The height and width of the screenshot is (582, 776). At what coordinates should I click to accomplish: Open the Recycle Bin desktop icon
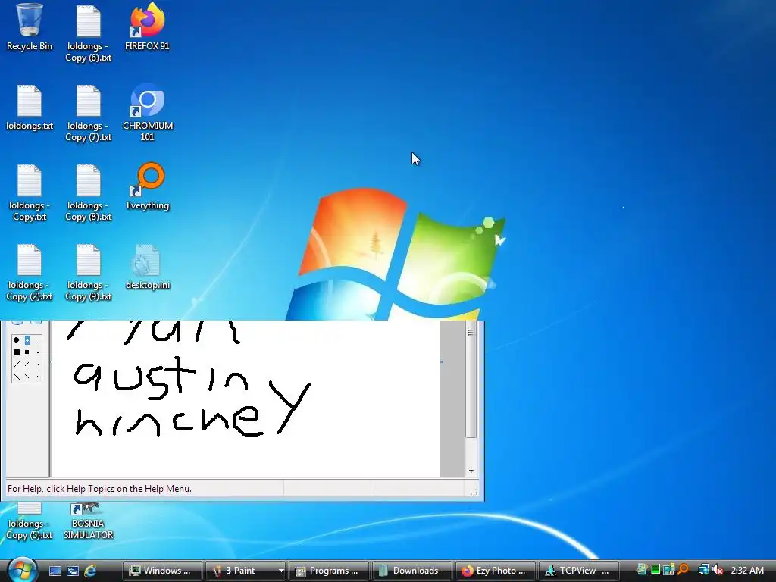[30, 27]
